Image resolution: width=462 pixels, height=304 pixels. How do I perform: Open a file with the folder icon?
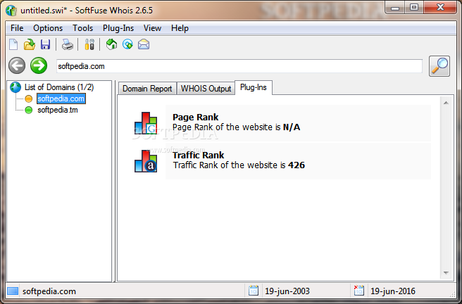[x=30, y=45]
